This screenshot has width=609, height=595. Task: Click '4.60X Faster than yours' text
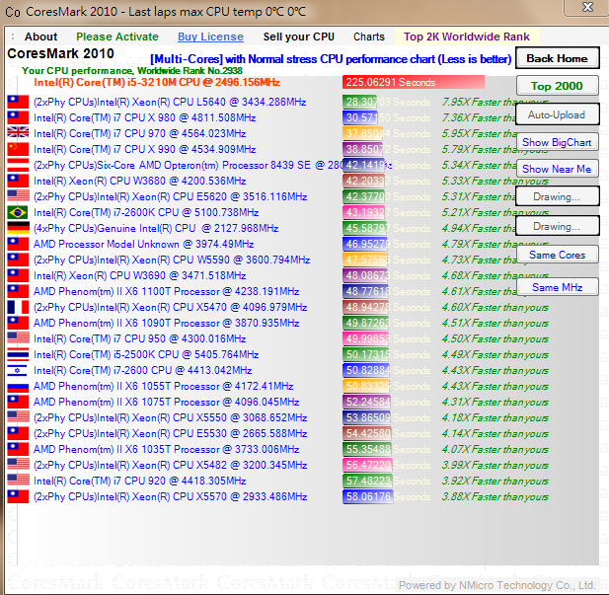(495, 307)
